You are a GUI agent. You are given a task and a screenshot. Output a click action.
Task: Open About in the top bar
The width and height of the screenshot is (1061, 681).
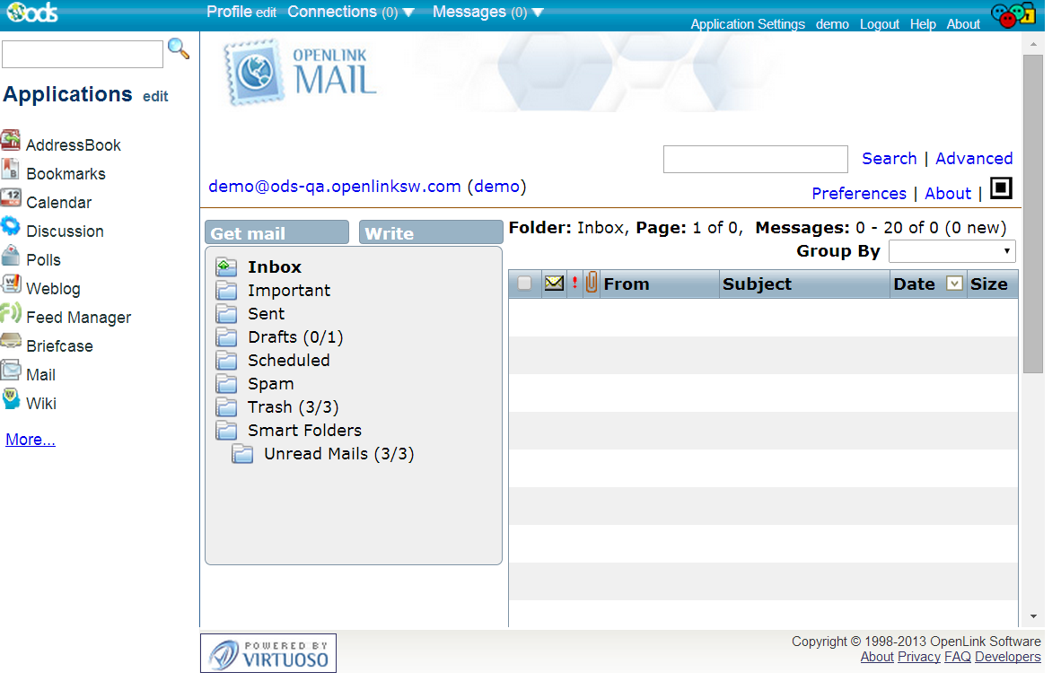pyautogui.click(x=963, y=24)
